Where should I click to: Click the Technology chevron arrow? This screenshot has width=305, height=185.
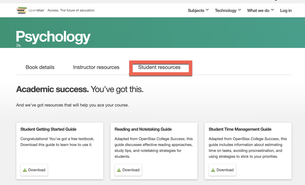pos(239,10)
